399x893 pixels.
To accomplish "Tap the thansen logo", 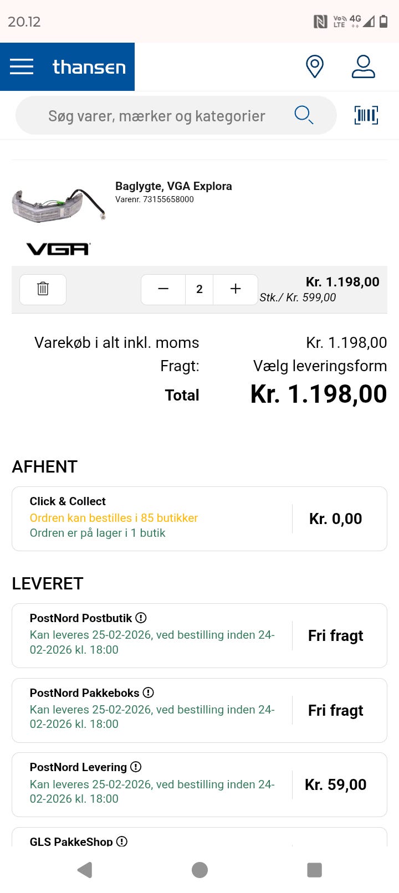I will click(89, 67).
